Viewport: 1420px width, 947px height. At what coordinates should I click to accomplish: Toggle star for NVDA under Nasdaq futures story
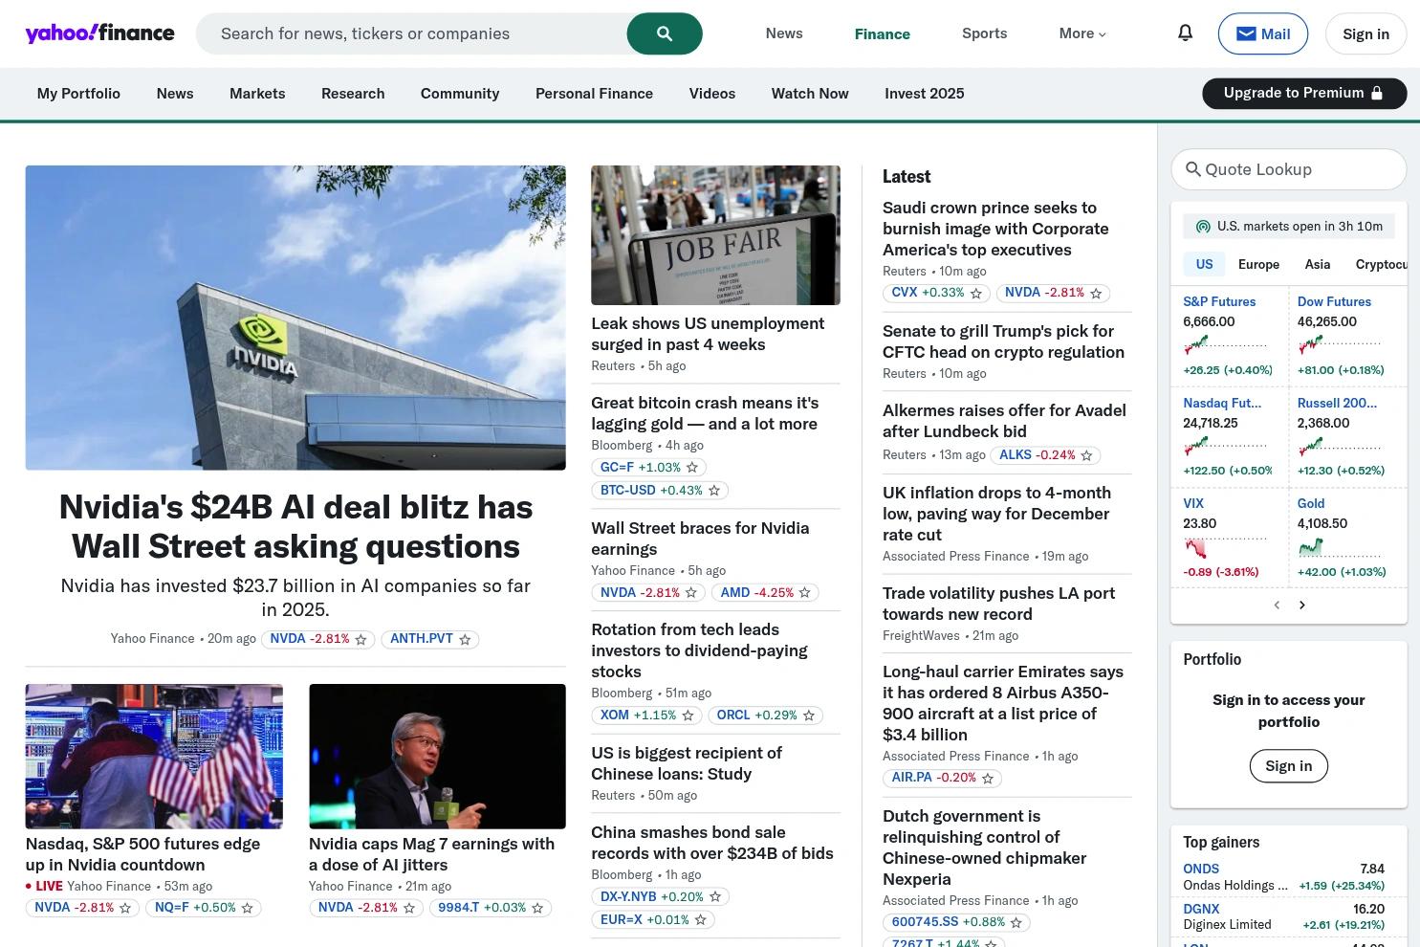pyautogui.click(x=125, y=909)
